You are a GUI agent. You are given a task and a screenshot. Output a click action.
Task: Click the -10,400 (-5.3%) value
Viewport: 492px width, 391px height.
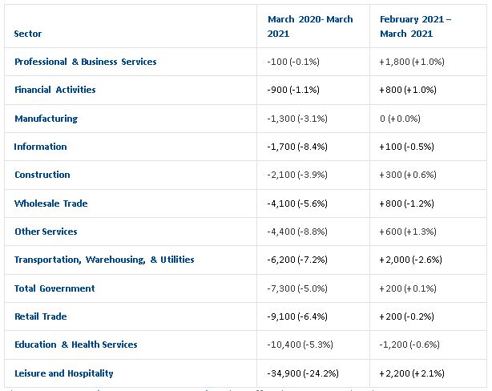click(x=299, y=345)
